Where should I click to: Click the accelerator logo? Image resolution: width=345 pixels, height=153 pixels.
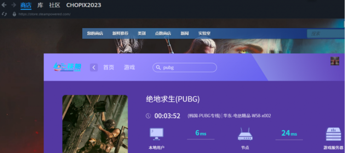pyautogui.click(x=67, y=67)
